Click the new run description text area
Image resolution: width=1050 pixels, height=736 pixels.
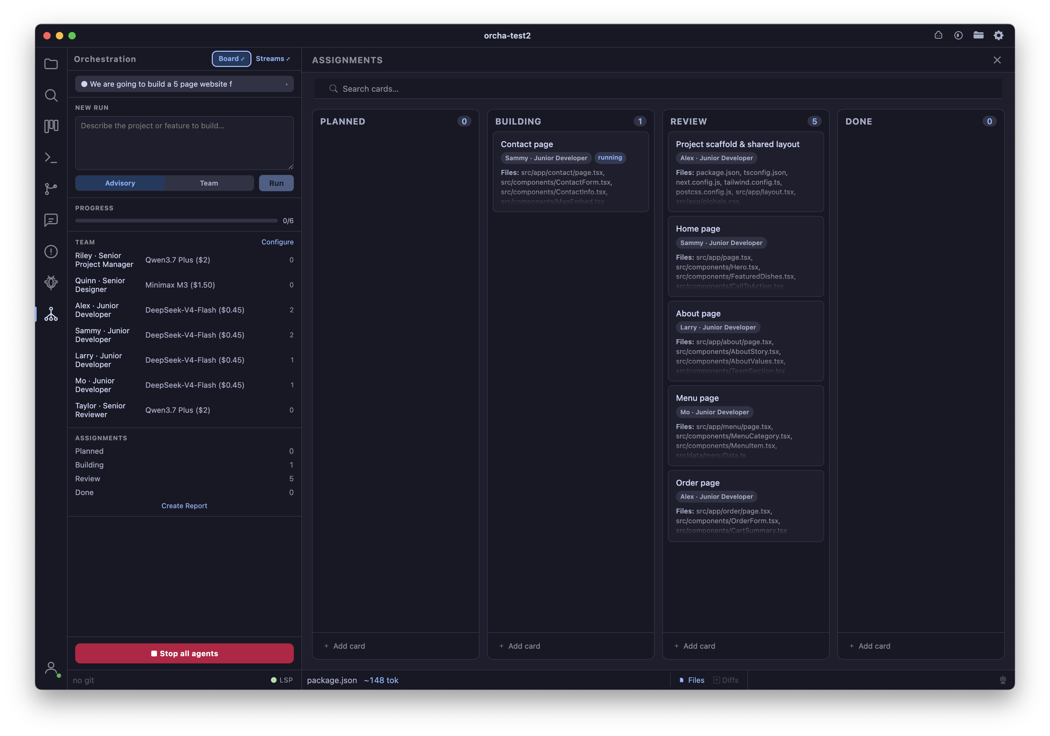184,143
